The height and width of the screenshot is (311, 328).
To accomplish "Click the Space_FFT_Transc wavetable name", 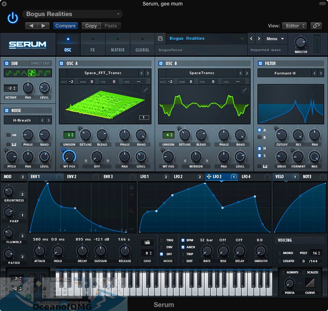I will 103,73.
